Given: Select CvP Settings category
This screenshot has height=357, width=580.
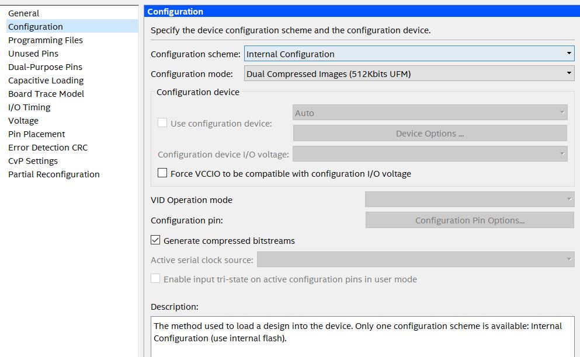Looking at the screenshot, I should tap(33, 161).
